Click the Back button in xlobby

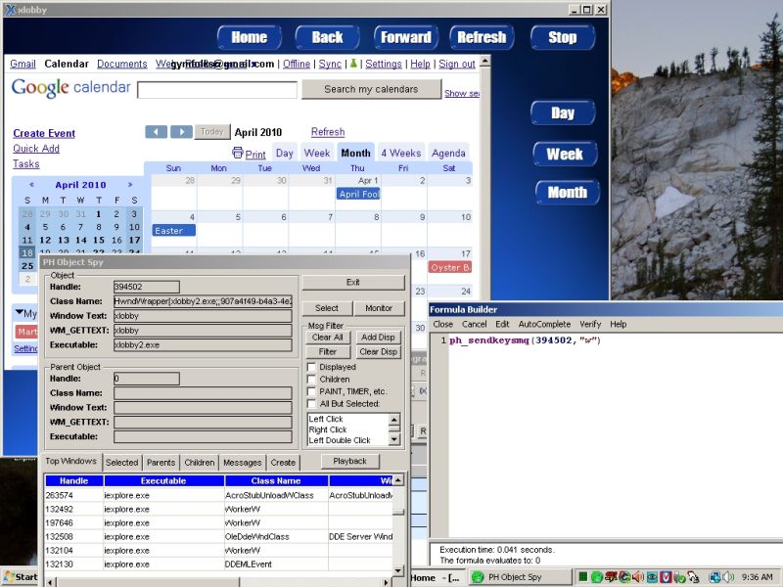327,37
